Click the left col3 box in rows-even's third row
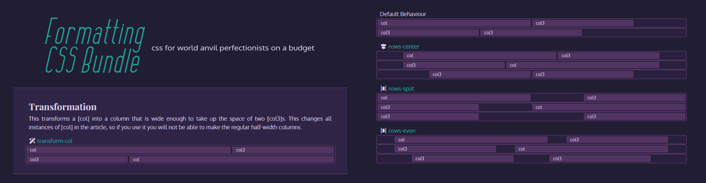Viewport: 706px width, 183px height. click(x=463, y=158)
